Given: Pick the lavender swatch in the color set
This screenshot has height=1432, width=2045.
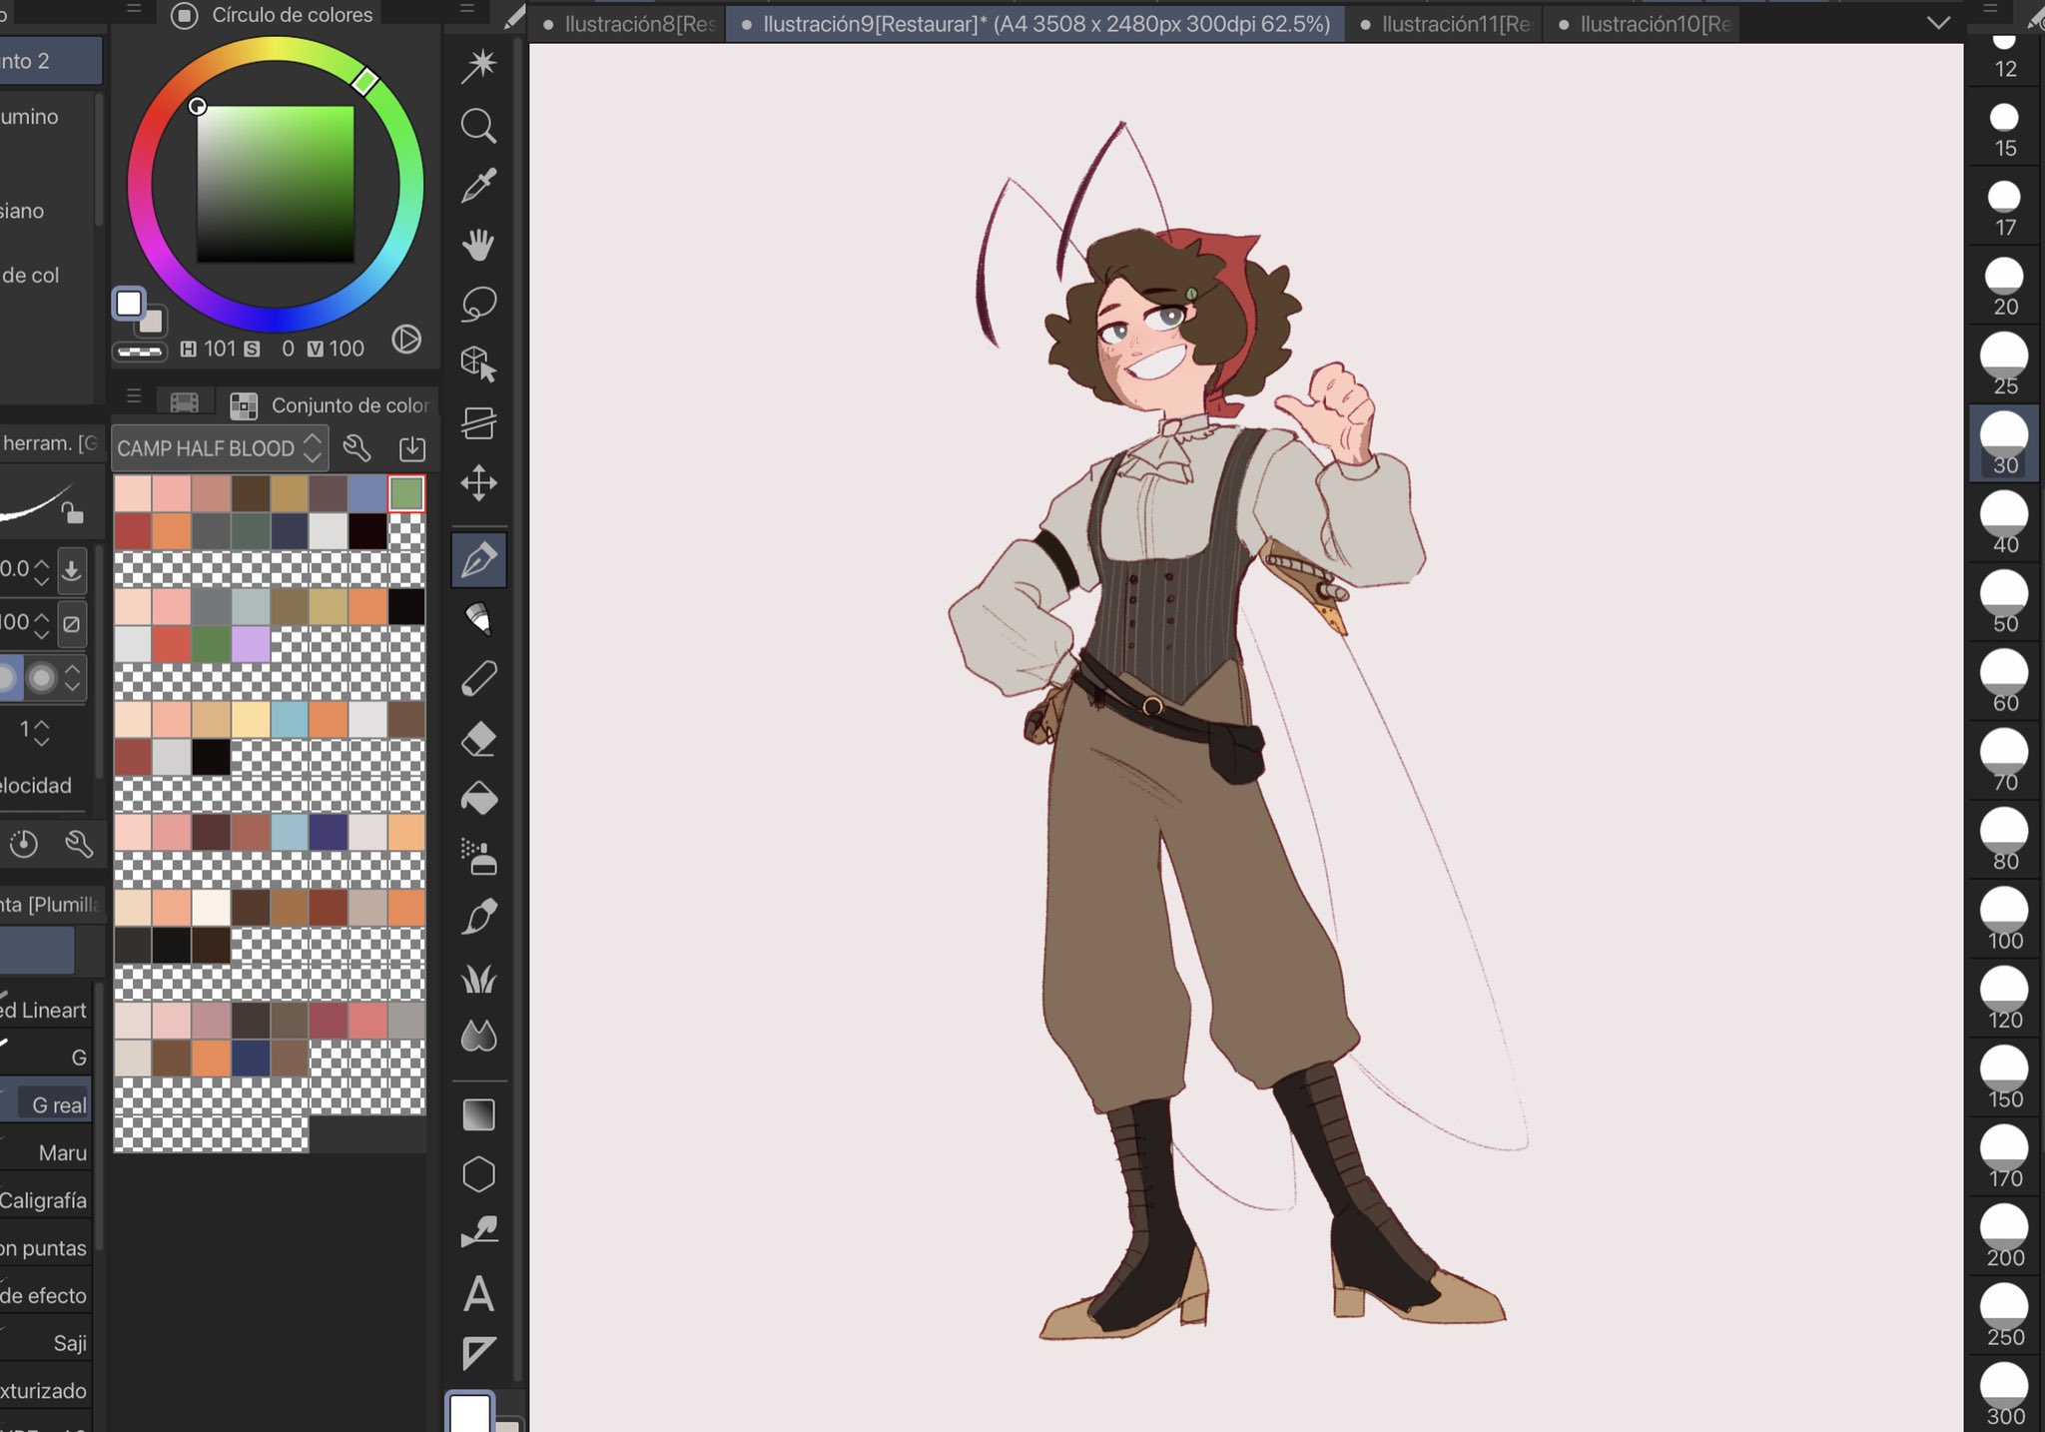Looking at the screenshot, I should click(251, 644).
